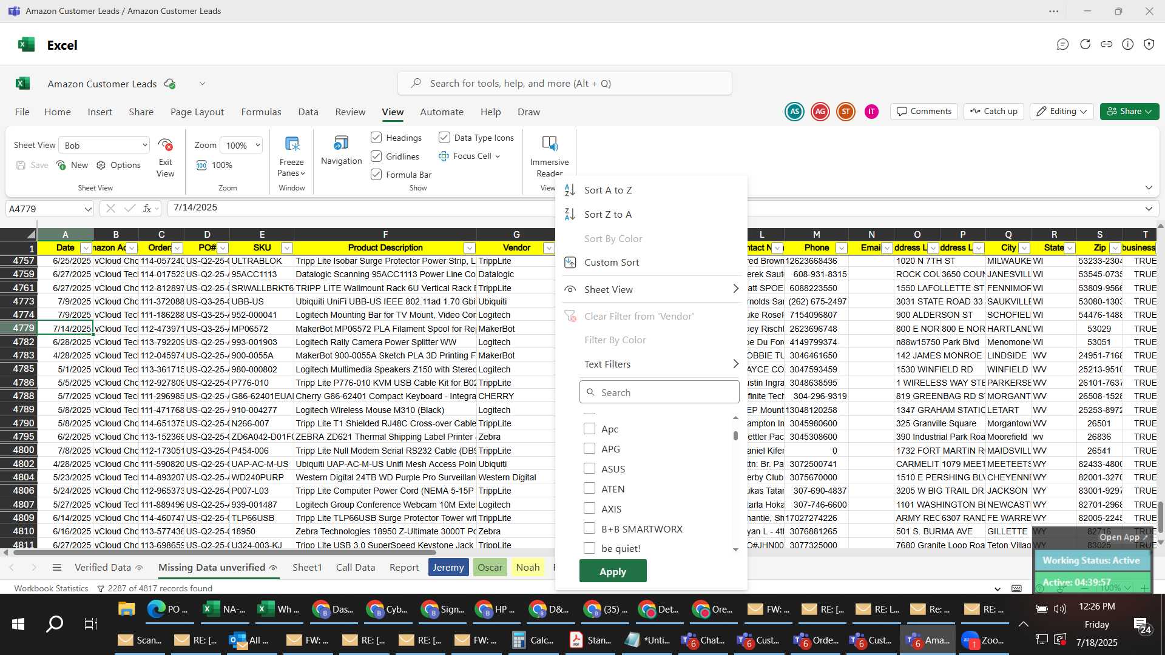Check the ASUS vendor filter box
The width and height of the screenshot is (1165, 655).
589,469
